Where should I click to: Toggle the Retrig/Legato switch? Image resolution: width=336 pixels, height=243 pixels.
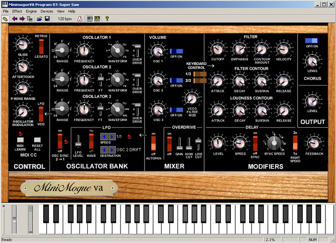[x=41, y=46]
